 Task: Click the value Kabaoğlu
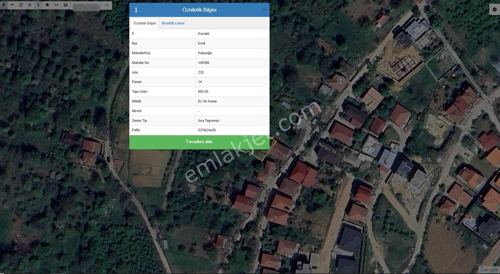click(205, 53)
